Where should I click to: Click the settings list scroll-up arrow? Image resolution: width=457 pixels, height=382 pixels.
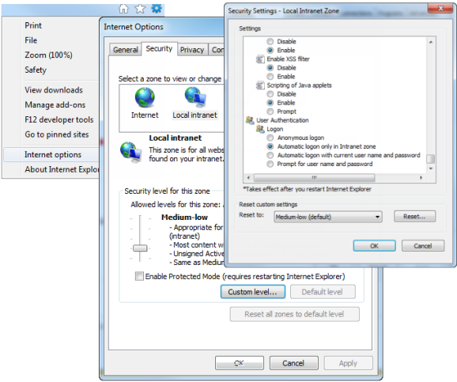431,42
